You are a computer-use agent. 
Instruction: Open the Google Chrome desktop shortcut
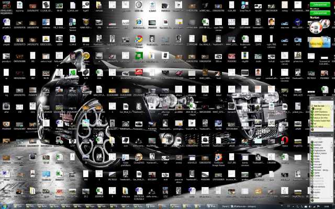click(139, 39)
